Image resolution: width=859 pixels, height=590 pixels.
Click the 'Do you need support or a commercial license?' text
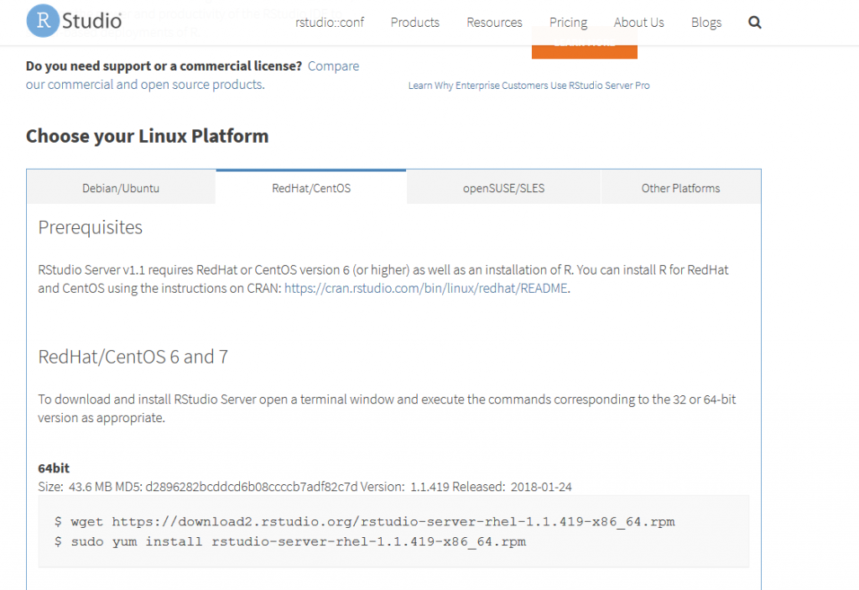pyautogui.click(x=164, y=65)
